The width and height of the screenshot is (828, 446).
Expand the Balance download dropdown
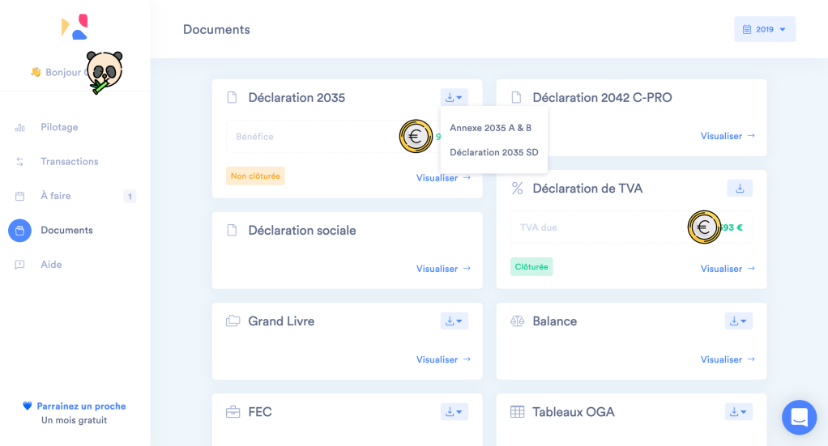tap(738, 321)
